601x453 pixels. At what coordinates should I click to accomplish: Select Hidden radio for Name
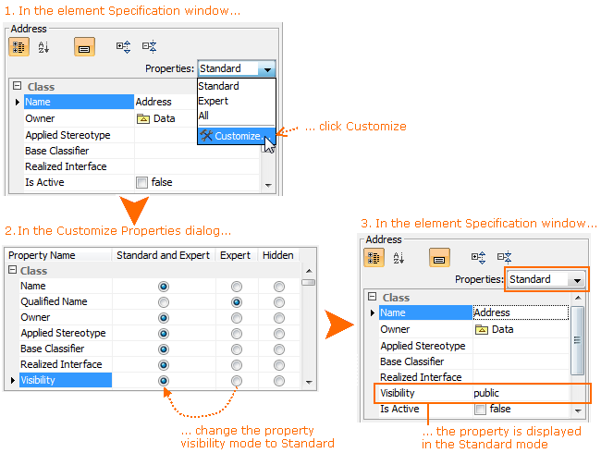pos(279,287)
